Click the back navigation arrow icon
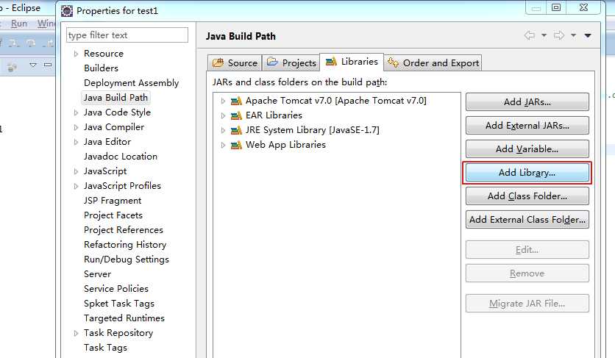The height and width of the screenshot is (358, 615). (x=530, y=36)
